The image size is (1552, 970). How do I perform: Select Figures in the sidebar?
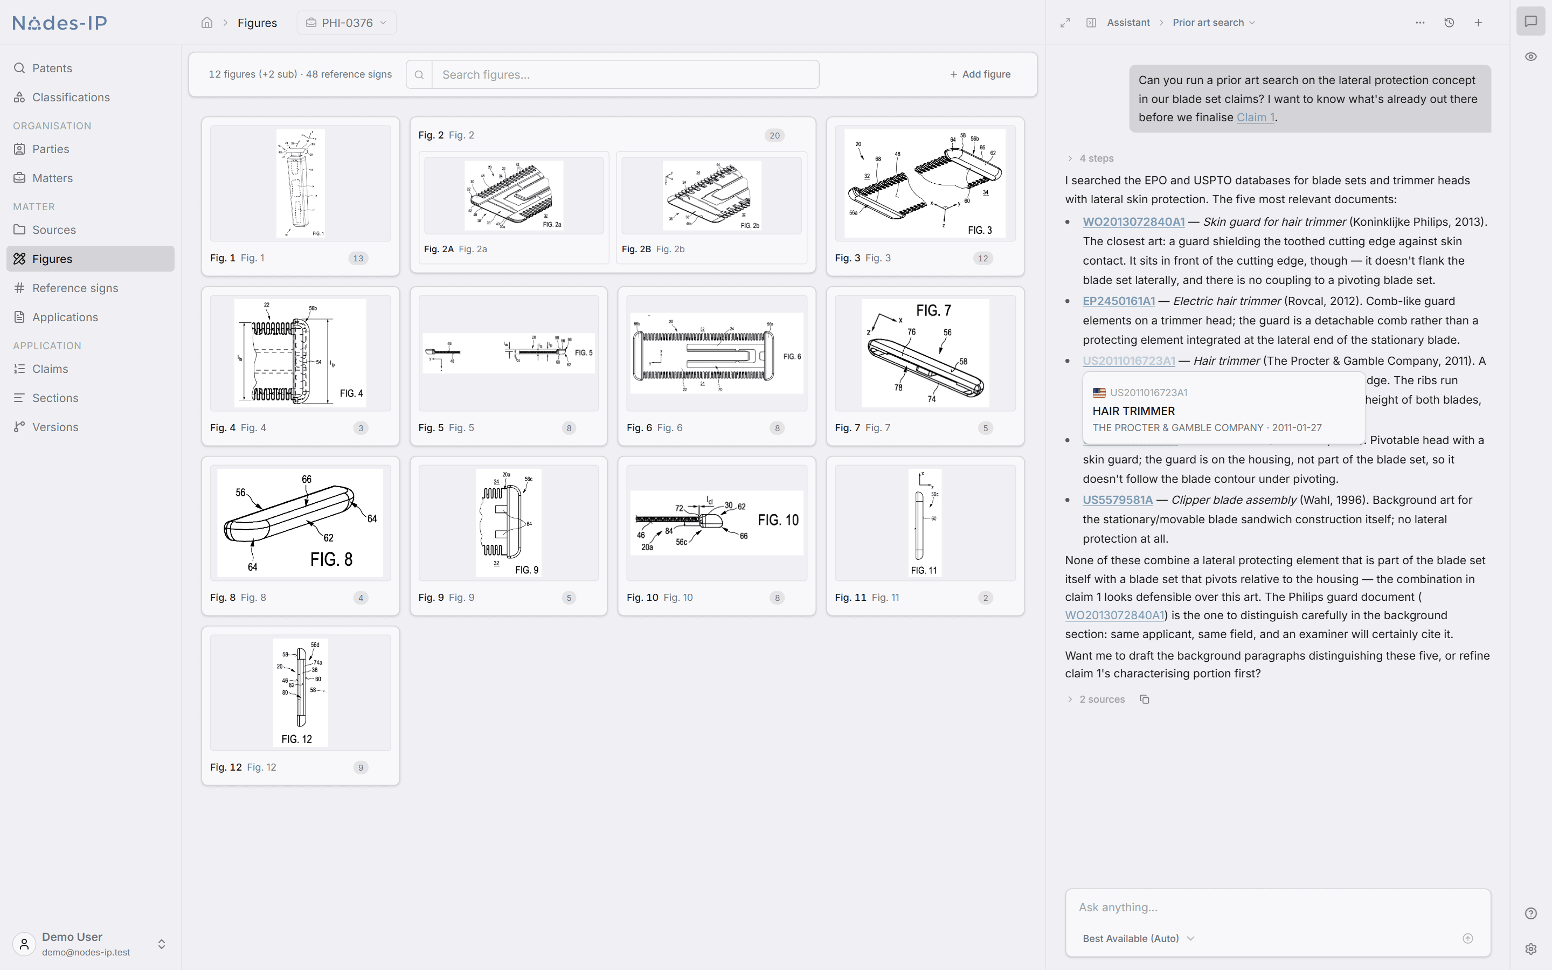(91, 259)
